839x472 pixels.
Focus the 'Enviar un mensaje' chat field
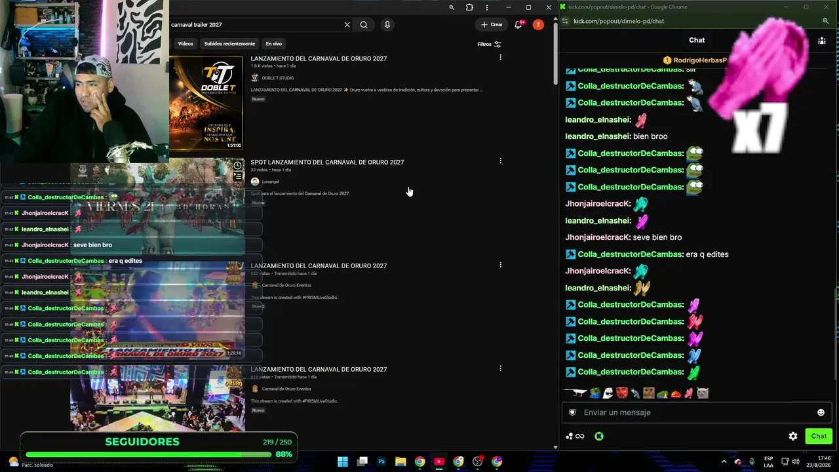[698, 412]
